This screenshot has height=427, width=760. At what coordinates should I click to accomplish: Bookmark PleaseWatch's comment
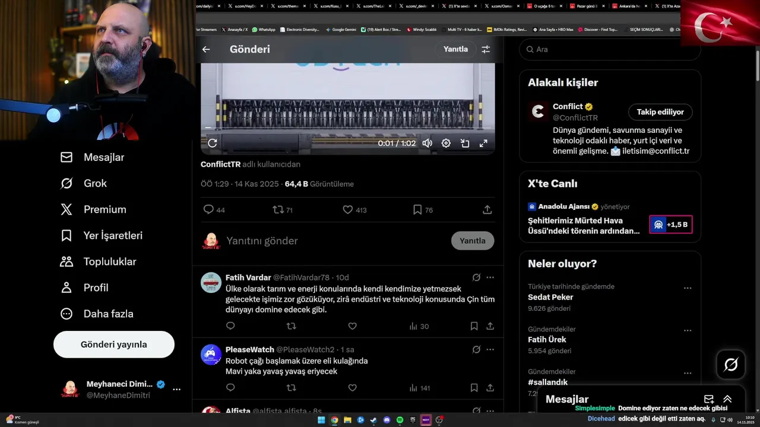coord(474,388)
